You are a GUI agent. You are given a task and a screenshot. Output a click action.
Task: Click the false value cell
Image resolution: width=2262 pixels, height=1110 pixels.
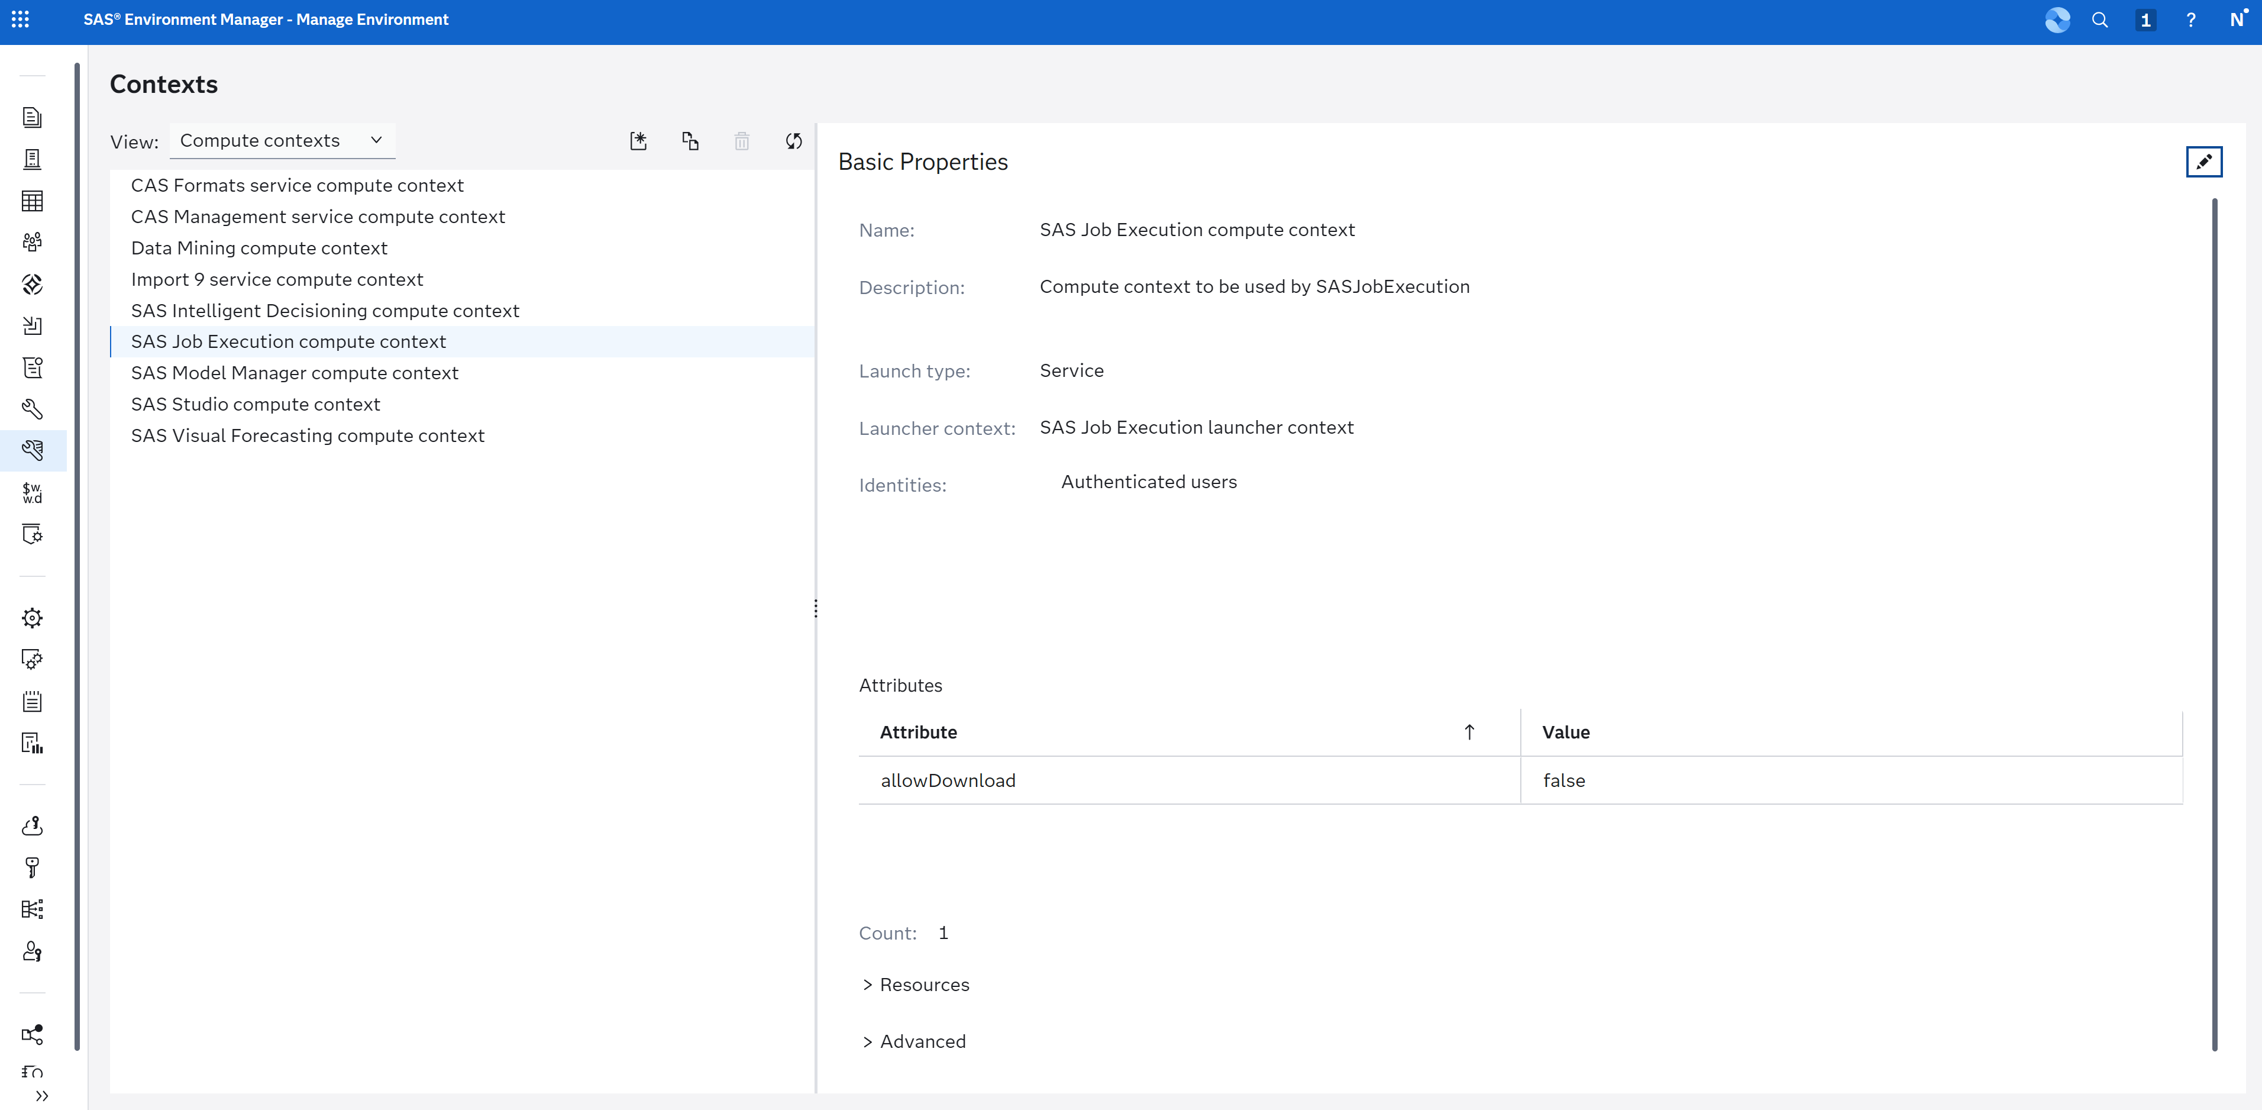[x=1851, y=780]
